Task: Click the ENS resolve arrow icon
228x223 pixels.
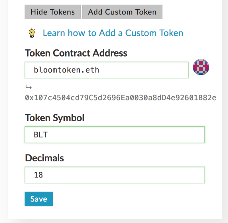Action: click(28, 87)
